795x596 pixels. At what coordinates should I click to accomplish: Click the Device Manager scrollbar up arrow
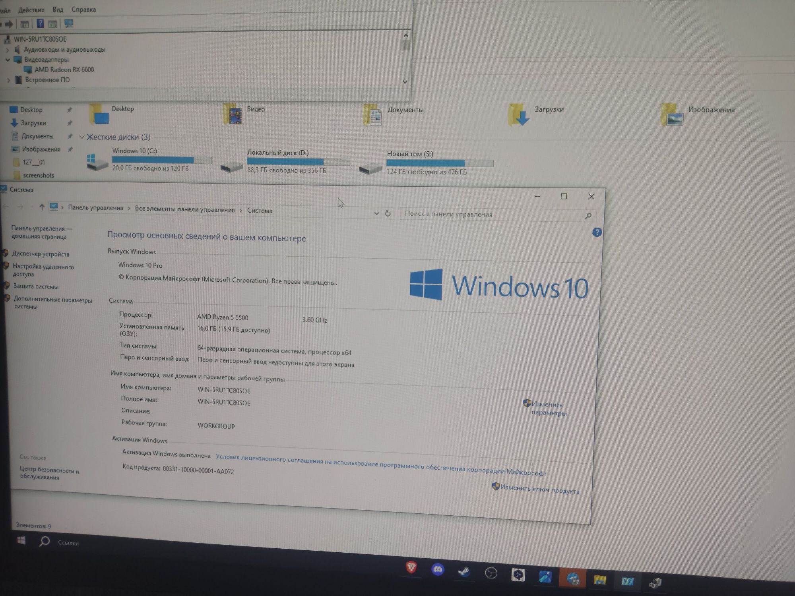tap(406, 35)
